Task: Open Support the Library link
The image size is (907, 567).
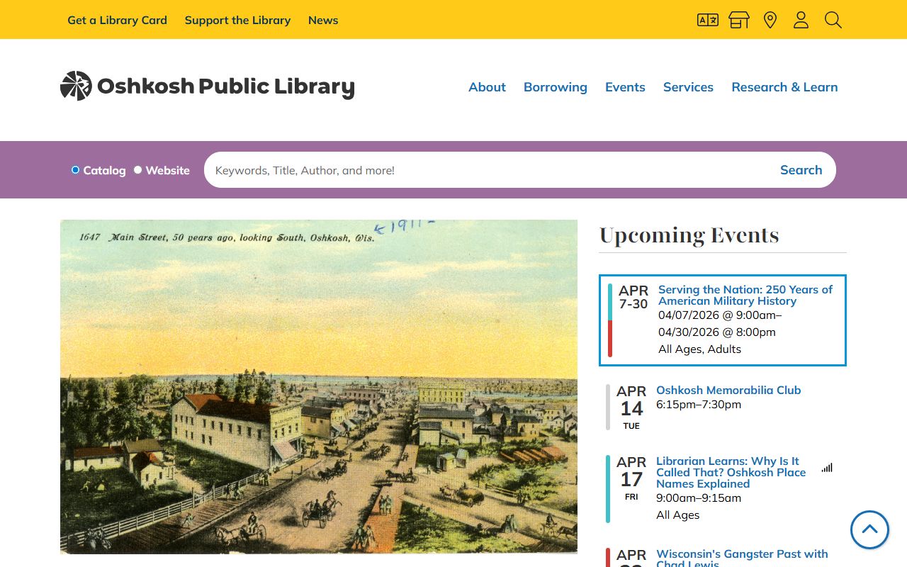Action: [x=237, y=20]
